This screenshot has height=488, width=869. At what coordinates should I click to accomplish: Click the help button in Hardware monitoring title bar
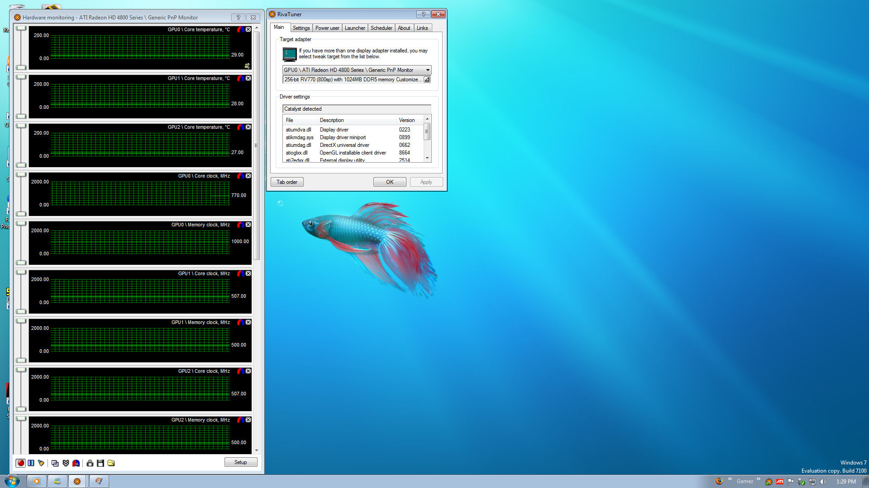tap(239, 17)
